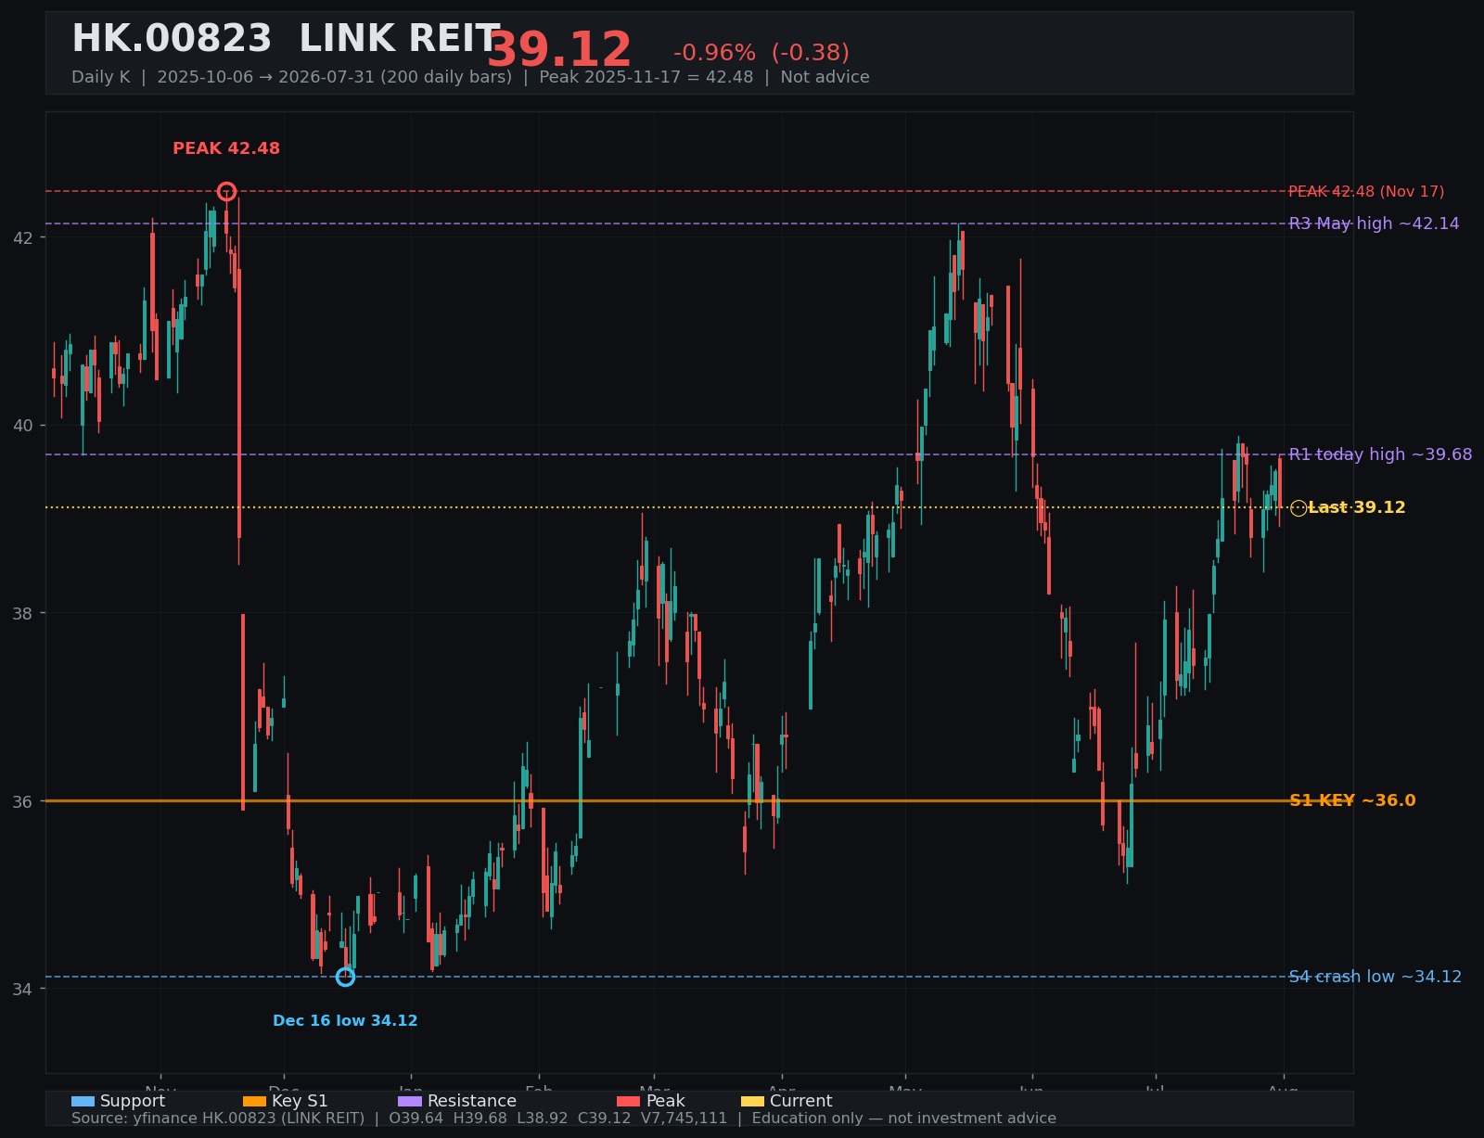Click the '-0.96% (-0.38)' change value
The image size is (1484, 1138).
click(761, 53)
